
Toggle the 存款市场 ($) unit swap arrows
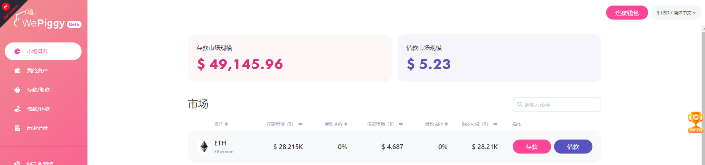[x=300, y=124]
